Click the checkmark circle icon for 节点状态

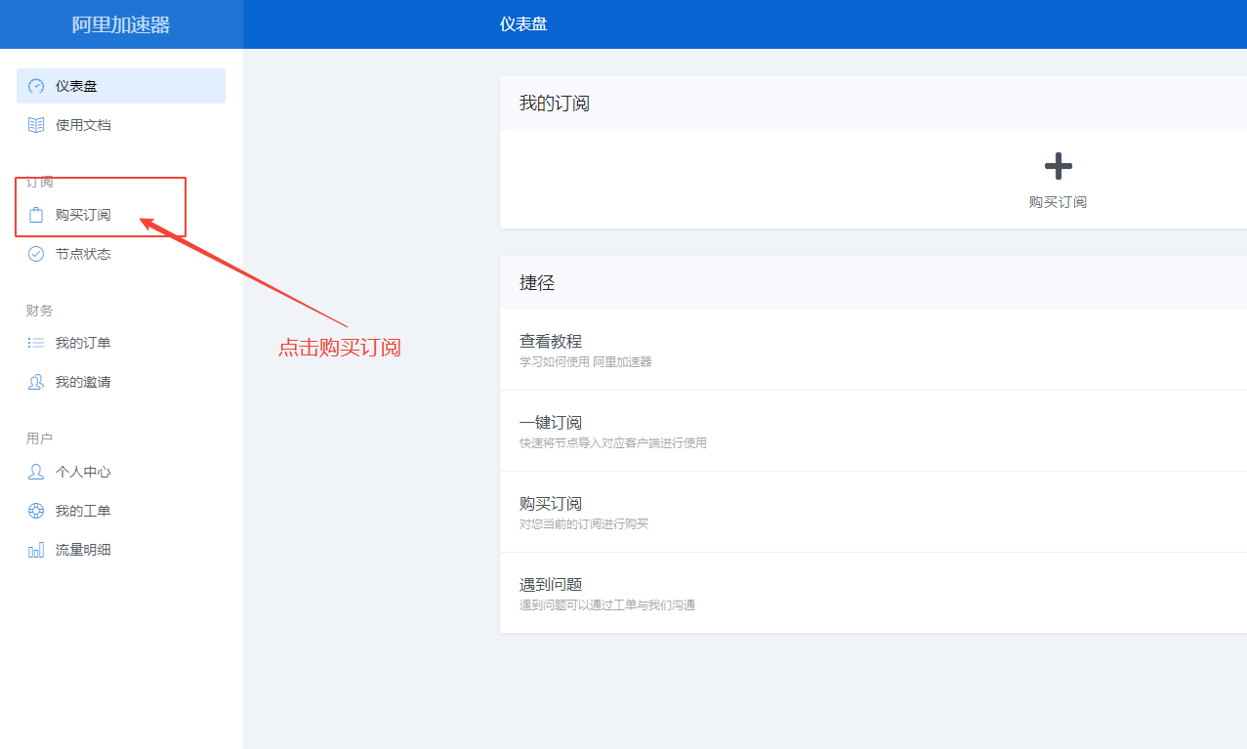pos(36,254)
